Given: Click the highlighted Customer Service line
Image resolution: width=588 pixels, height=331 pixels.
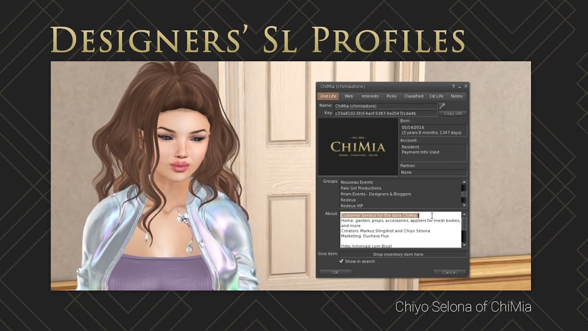Looking at the screenshot, I should coord(379,215).
